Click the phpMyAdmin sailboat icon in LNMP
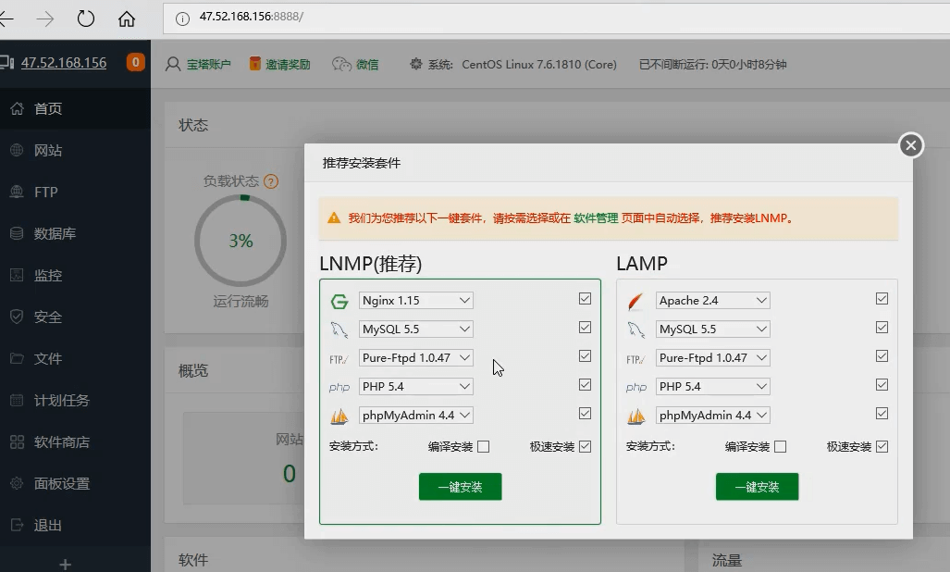The image size is (950, 572). [x=339, y=417]
